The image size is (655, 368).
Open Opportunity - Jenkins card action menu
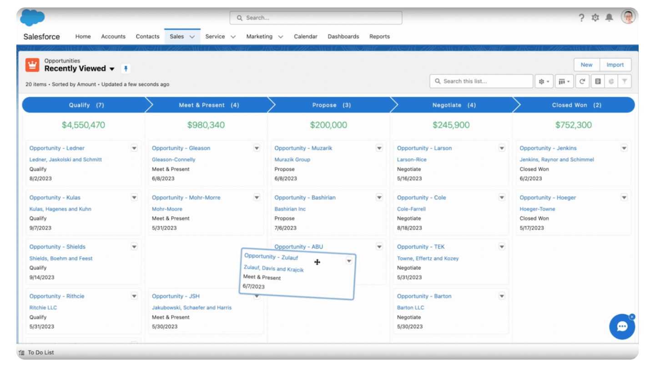624,148
